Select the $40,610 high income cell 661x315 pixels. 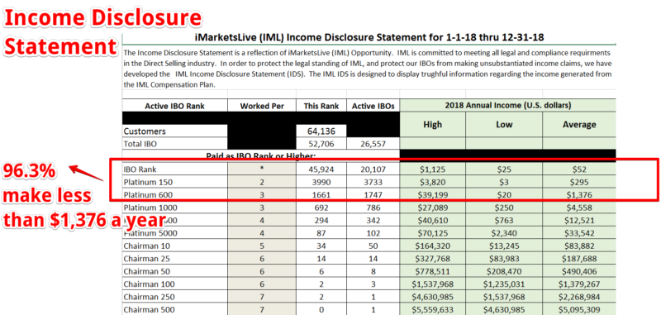[x=432, y=220]
